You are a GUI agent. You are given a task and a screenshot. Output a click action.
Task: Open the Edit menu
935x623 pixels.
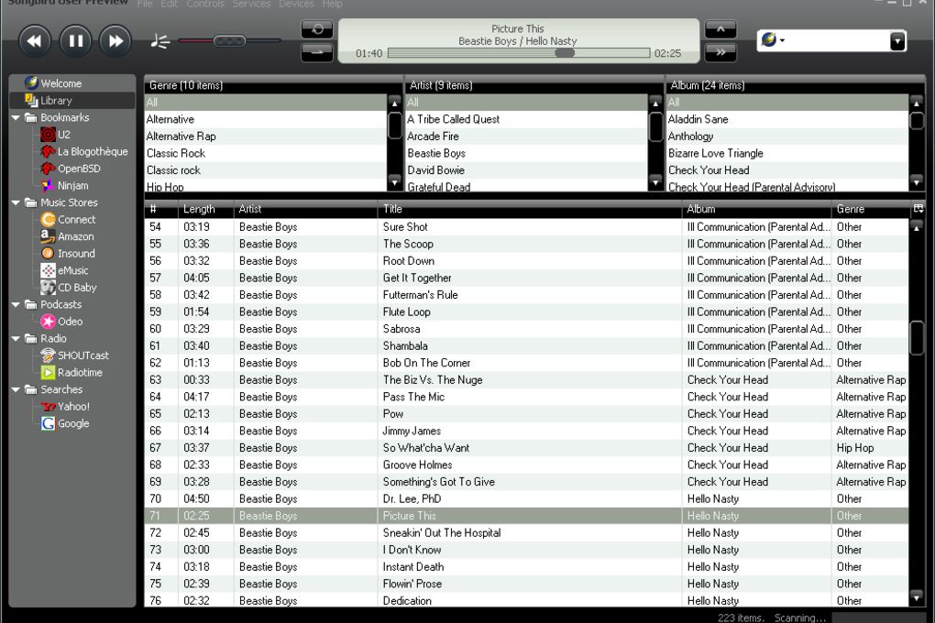click(x=170, y=5)
